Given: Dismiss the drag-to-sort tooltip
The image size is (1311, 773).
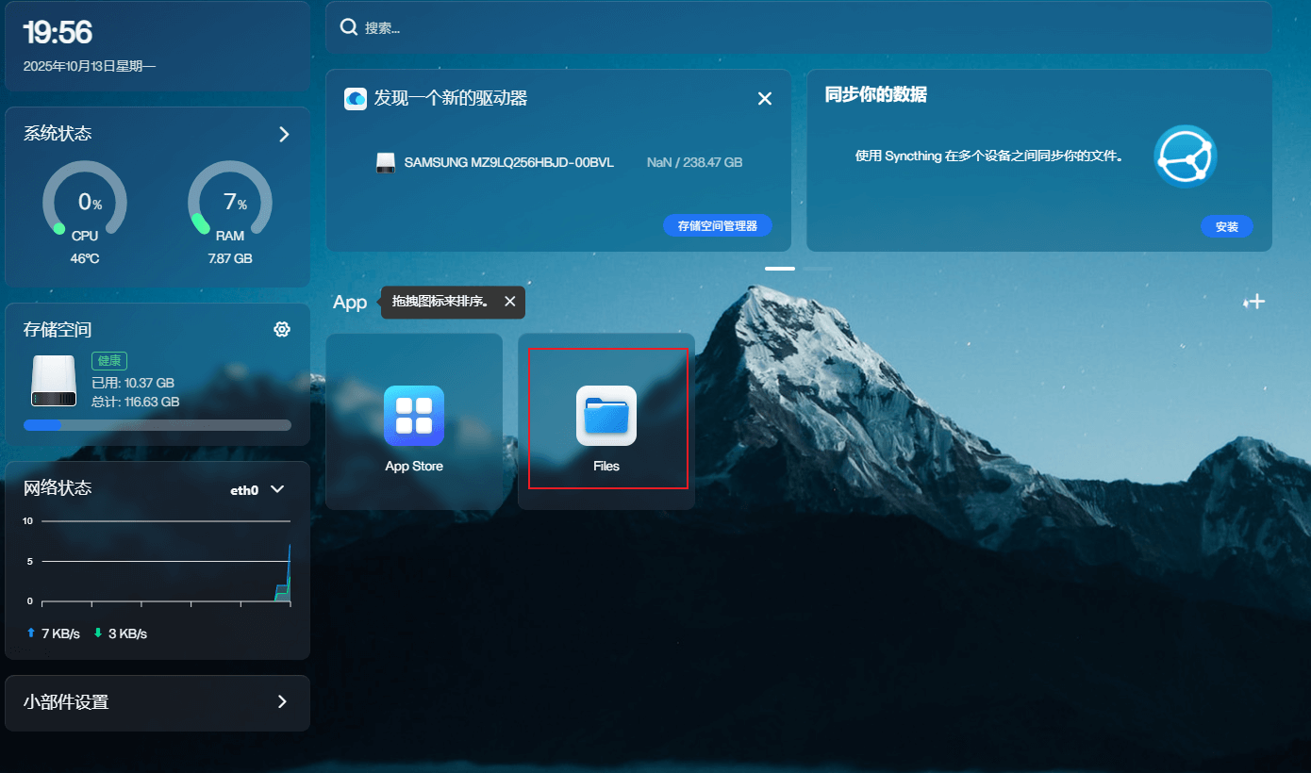Looking at the screenshot, I should point(509,302).
